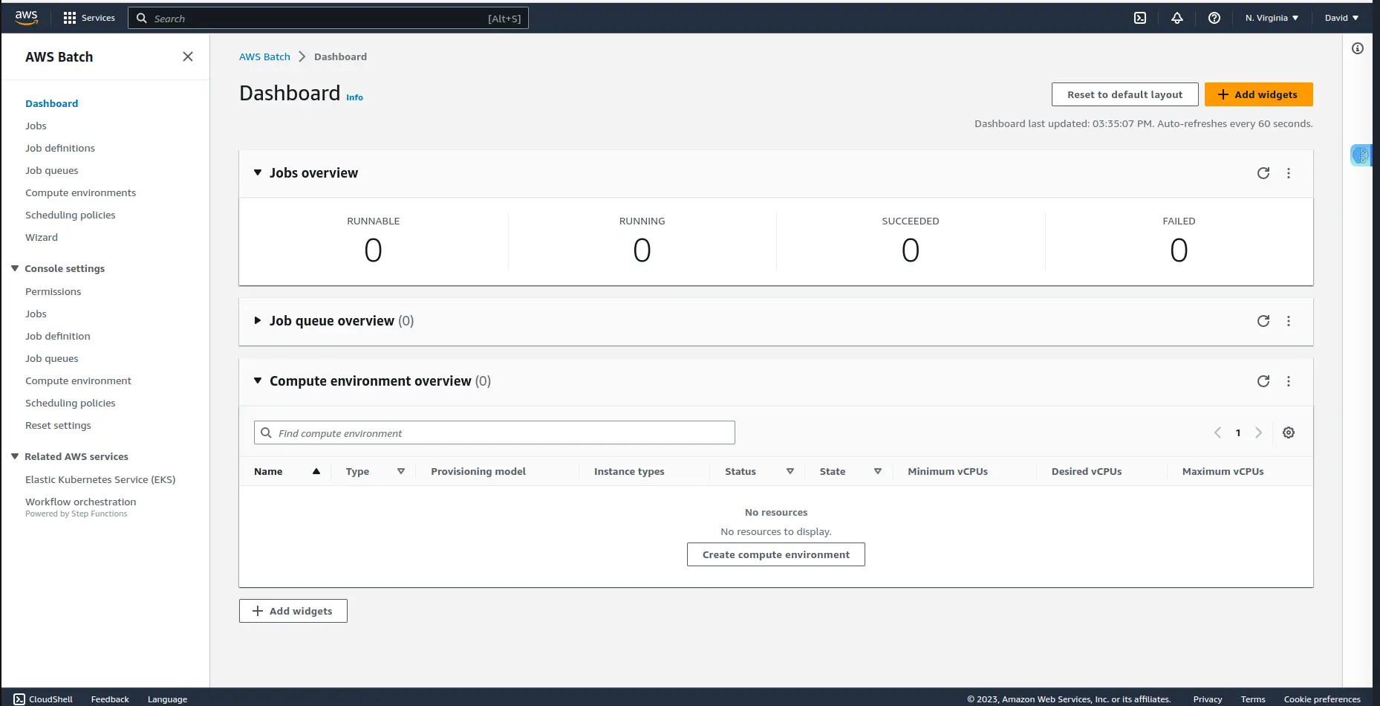Click the bottom Add widgets button
The width and height of the screenshot is (1380, 706).
pos(293,611)
